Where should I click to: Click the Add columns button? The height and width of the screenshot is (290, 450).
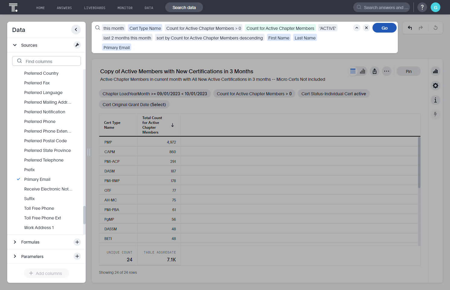[46, 273]
